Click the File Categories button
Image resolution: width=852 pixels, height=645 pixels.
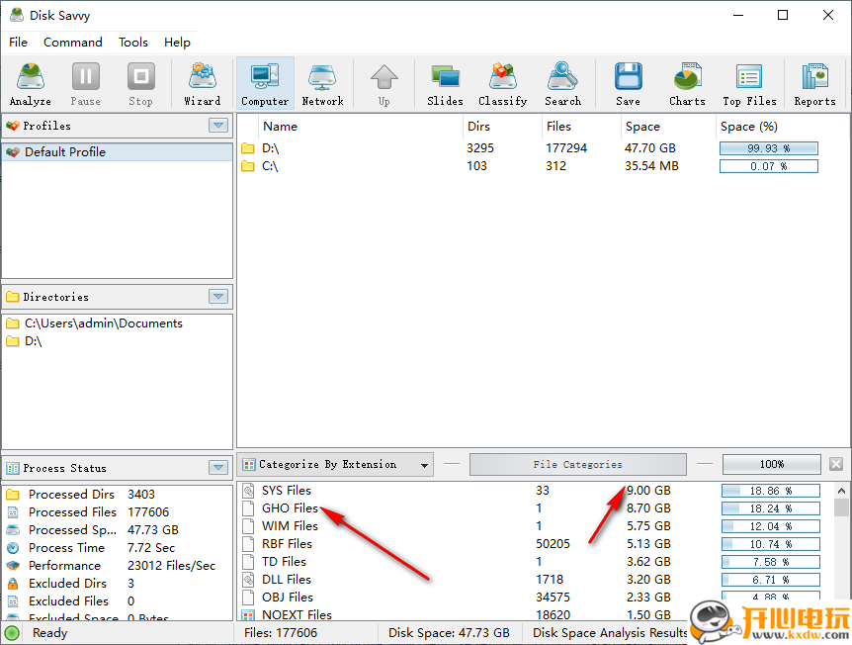coord(577,464)
